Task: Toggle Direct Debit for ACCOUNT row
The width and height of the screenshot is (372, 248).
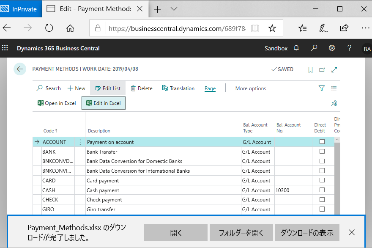Action: [322, 142]
